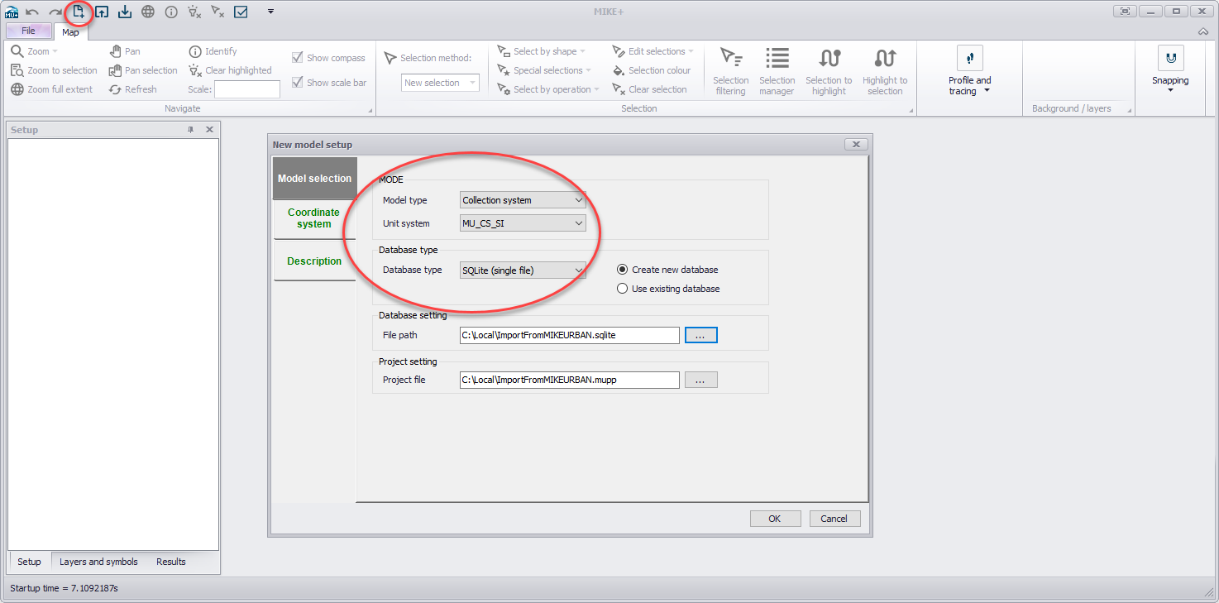Switch to Description tab in dialog
This screenshot has width=1219, height=603.
(x=314, y=261)
